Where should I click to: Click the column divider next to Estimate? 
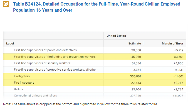144,43
